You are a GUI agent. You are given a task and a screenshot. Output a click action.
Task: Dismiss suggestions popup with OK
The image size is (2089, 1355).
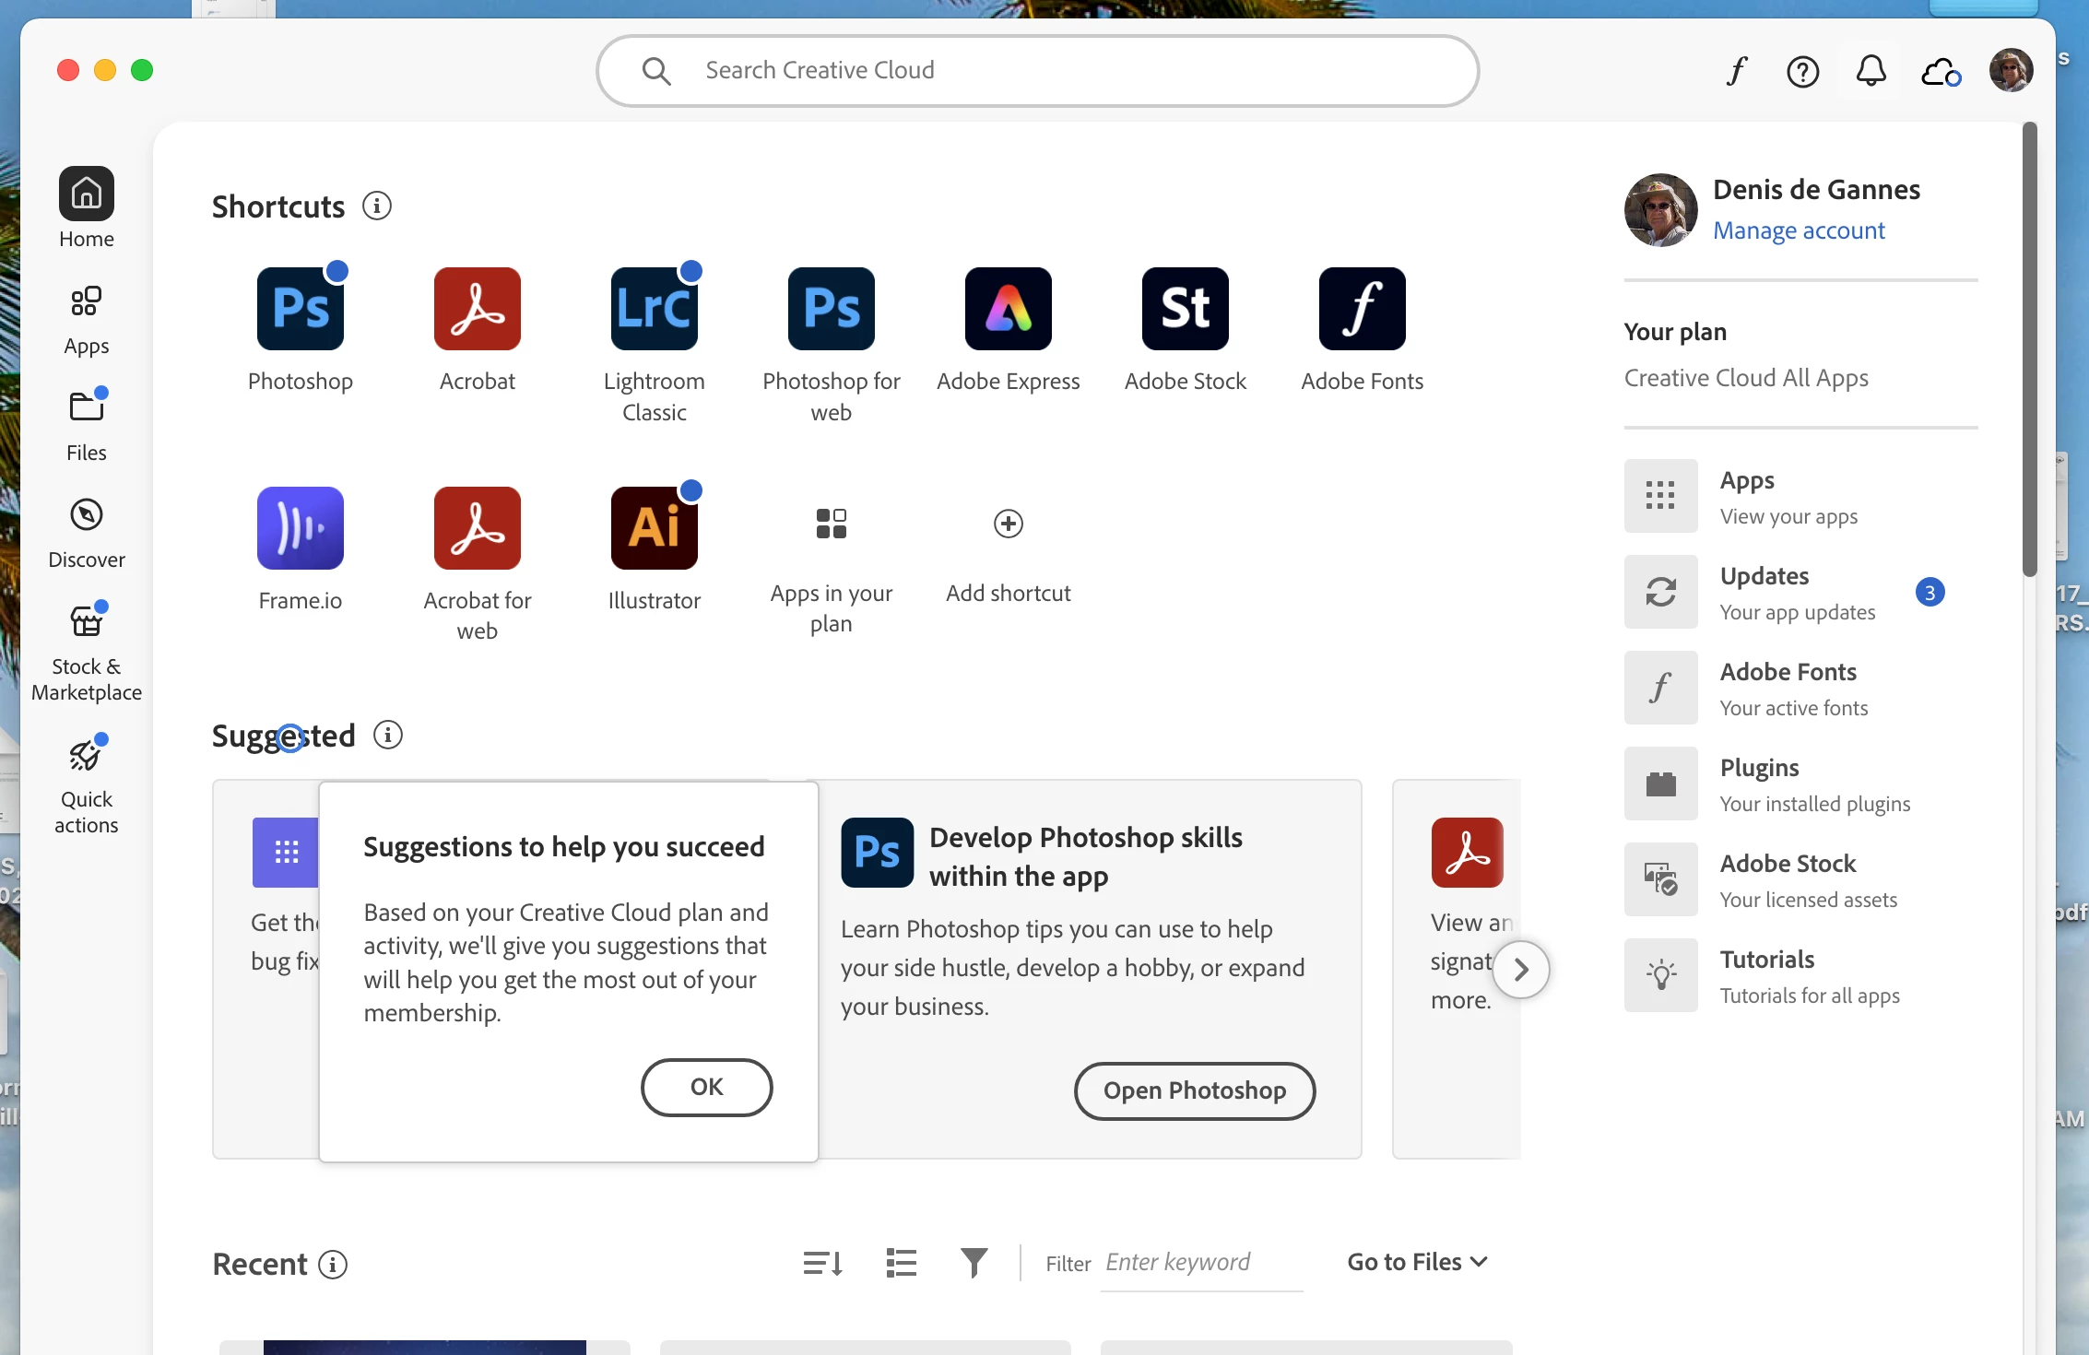(x=706, y=1087)
